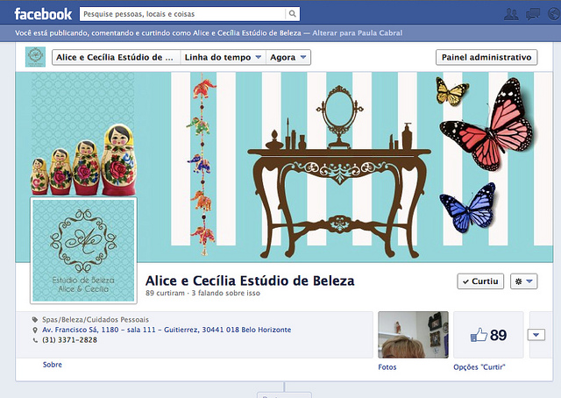
Task: Open the page profile picture
Action: point(84,250)
